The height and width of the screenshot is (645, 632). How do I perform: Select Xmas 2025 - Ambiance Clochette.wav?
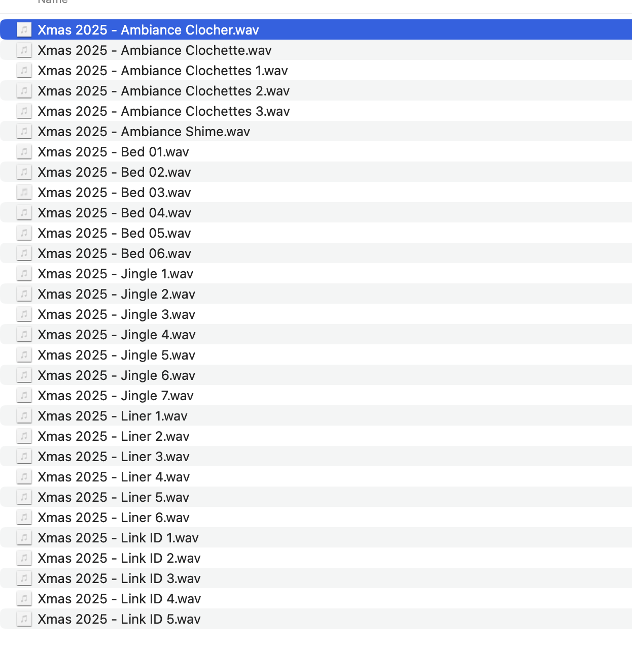pos(154,50)
